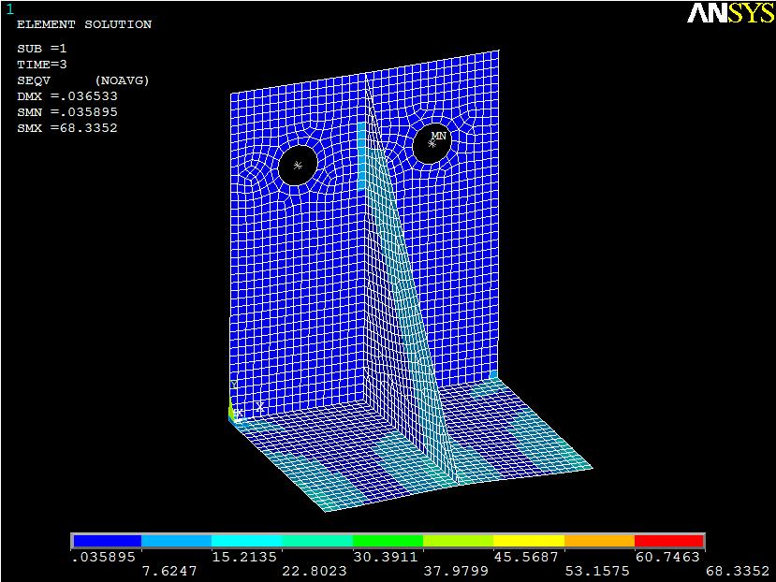
Task: Click the window number 1 label
Action: [x=10, y=9]
